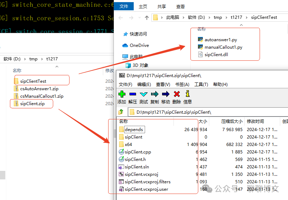The image size is (288, 200).
Task: Click the 7-Zip 复制 (Copy) toolbar icon
Action: (x=155, y=94)
